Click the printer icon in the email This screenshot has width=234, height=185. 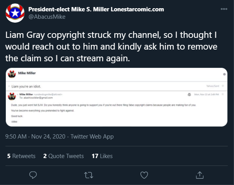(189, 94)
